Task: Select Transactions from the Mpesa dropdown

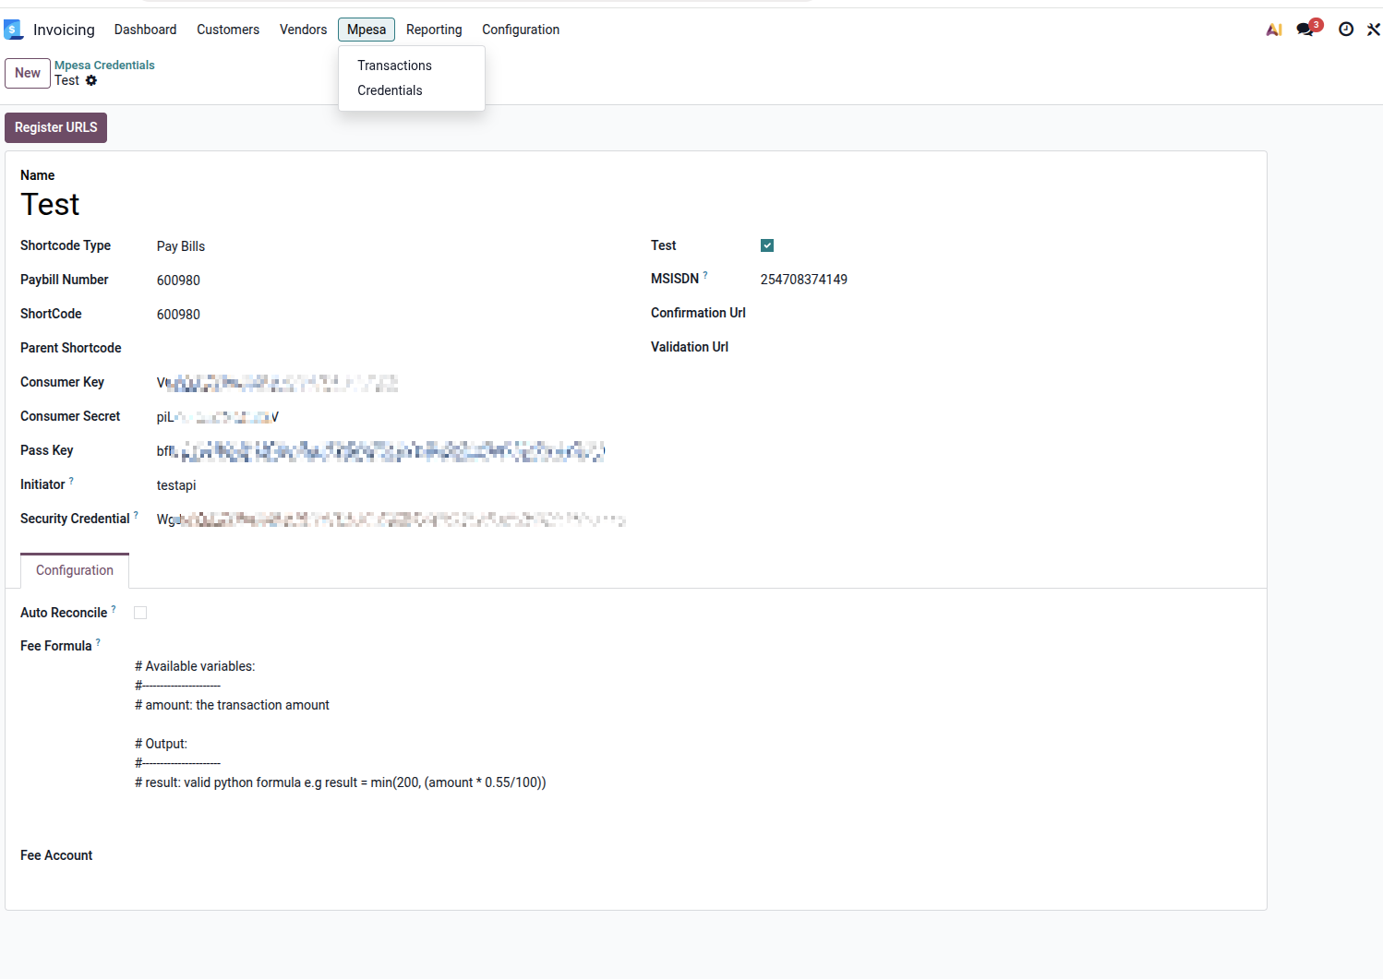Action: [x=412, y=66]
